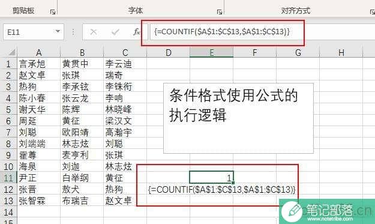Click cell containing 张晋
Image resolution: width=375 pixels, height=224 pixels.
(x=39, y=189)
